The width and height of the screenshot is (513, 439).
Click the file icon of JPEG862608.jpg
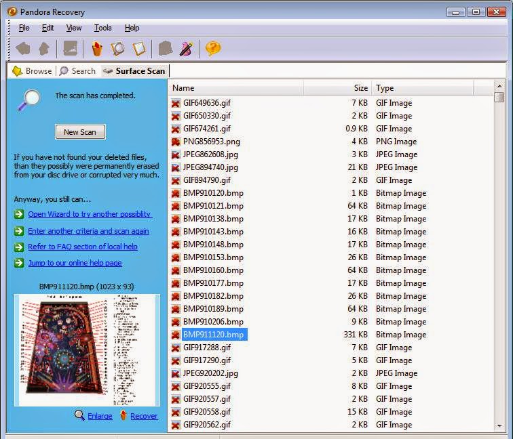[176, 154]
